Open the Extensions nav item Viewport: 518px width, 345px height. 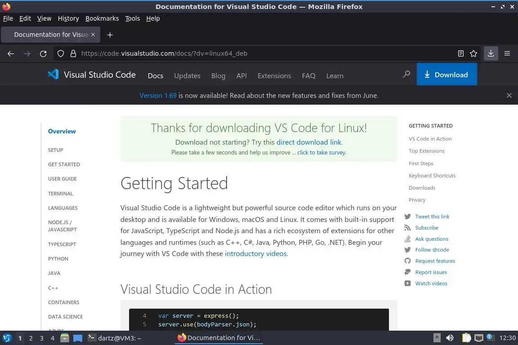tap(274, 75)
